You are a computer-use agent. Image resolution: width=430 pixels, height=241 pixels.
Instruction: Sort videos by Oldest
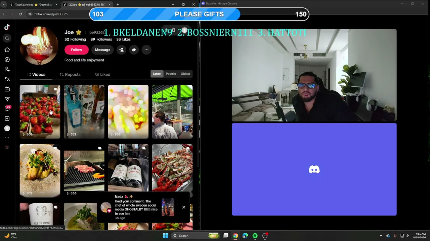[185, 74]
